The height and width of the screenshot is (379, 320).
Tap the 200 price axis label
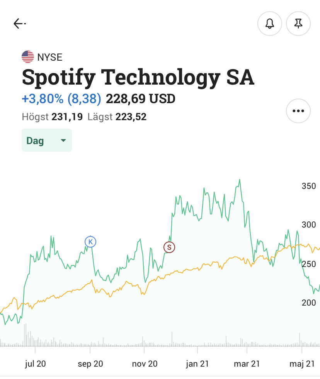[308, 303]
